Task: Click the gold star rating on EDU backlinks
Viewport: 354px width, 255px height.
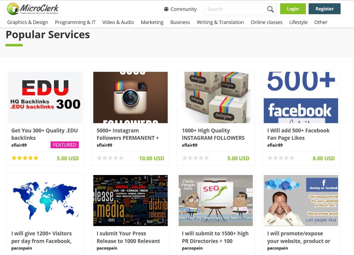Action: pos(25,158)
